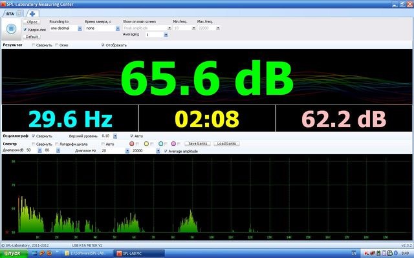Click the Save banks button
Image resolution: width=414 pixels, height=258 pixels.
[x=197, y=144]
